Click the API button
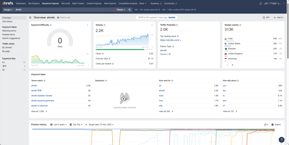This screenshot has height=145, width=289. coord(266,17)
